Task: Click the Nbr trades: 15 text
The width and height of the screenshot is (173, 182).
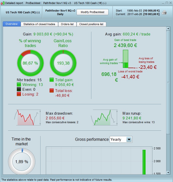Action: pyautogui.click(x=29, y=80)
